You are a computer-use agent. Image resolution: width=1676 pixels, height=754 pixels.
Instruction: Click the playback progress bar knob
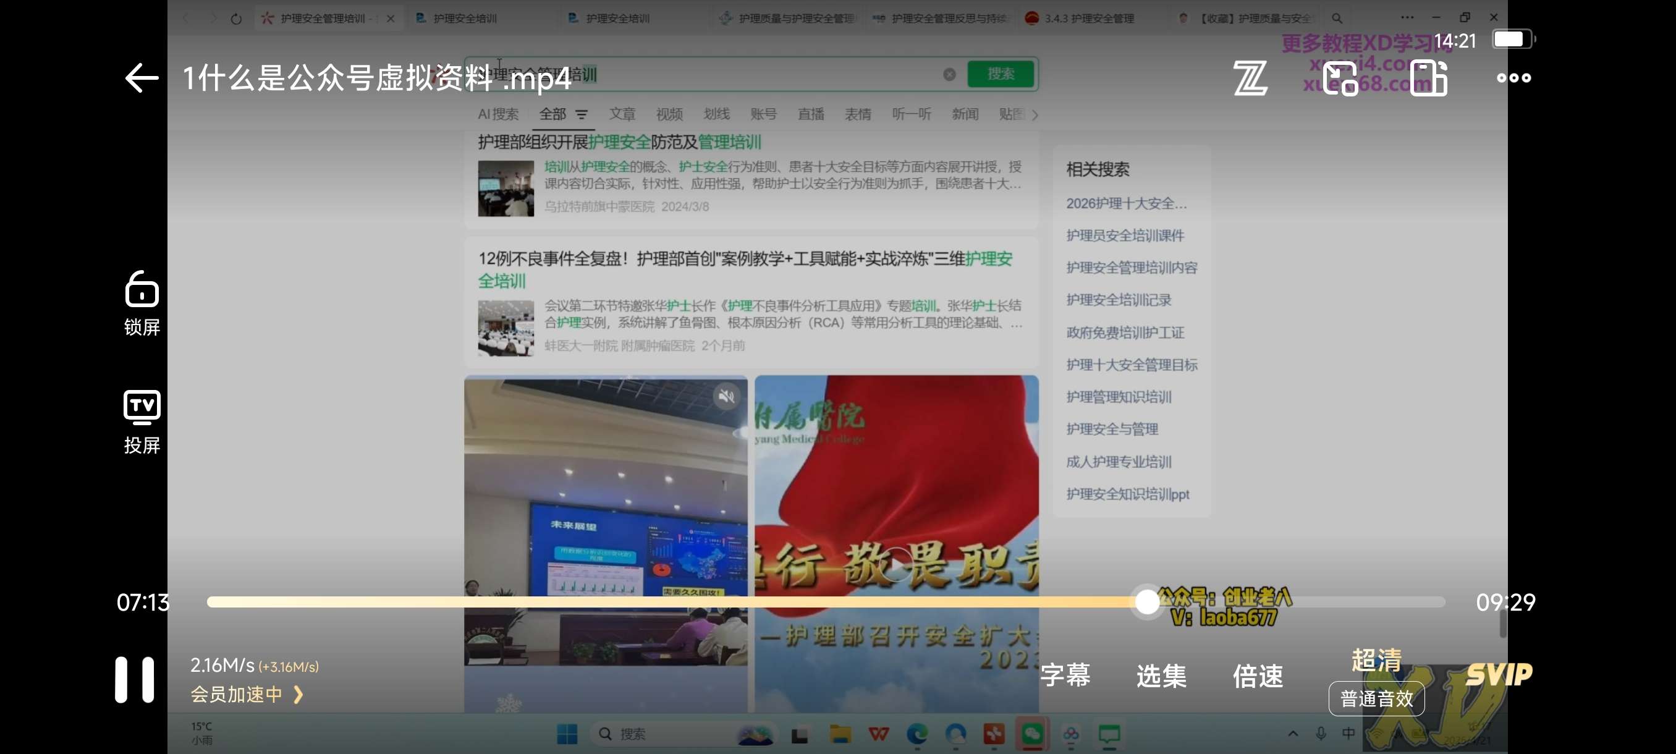click(x=1148, y=602)
